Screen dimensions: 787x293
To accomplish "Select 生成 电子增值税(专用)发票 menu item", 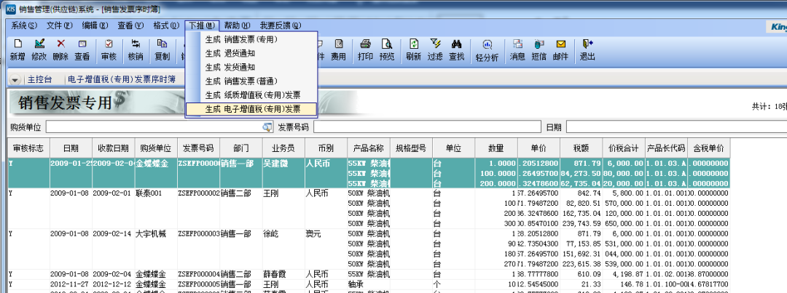I will [252, 109].
